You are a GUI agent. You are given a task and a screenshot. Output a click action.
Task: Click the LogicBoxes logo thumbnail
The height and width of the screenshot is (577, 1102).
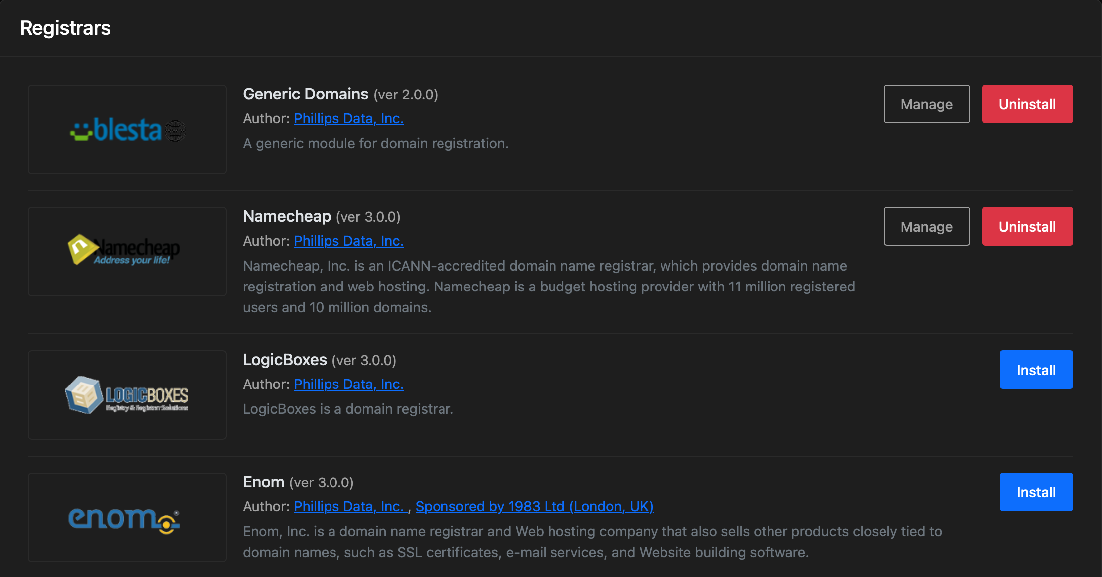click(x=127, y=395)
